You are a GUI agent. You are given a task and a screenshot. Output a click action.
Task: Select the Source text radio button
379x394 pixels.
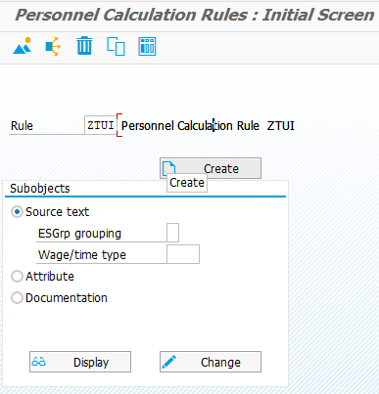(x=17, y=212)
